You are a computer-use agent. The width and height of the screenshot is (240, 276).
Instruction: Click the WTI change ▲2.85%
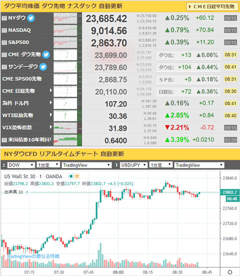pyautogui.click(x=177, y=115)
